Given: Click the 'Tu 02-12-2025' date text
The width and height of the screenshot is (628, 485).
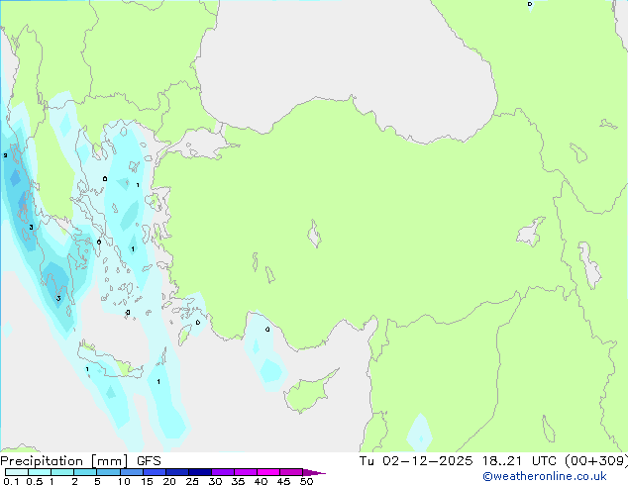Looking at the screenshot, I should coord(416,461).
